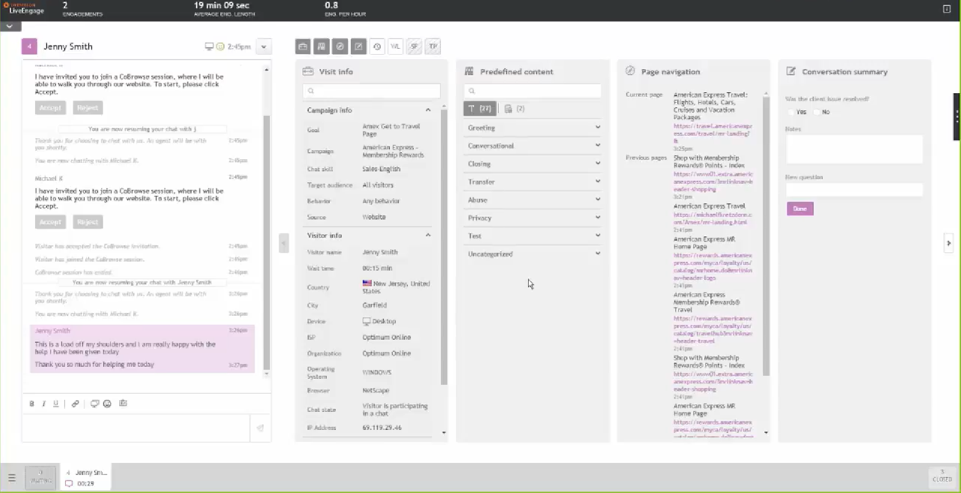Click the second Reject CoBrowse button
Screen dimensions: 961x493
click(88, 222)
